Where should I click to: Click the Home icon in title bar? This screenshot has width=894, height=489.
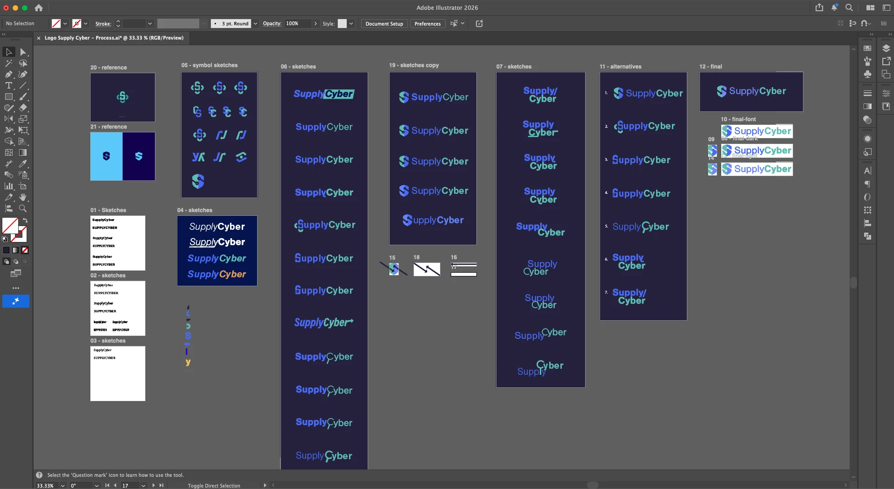click(x=39, y=7)
